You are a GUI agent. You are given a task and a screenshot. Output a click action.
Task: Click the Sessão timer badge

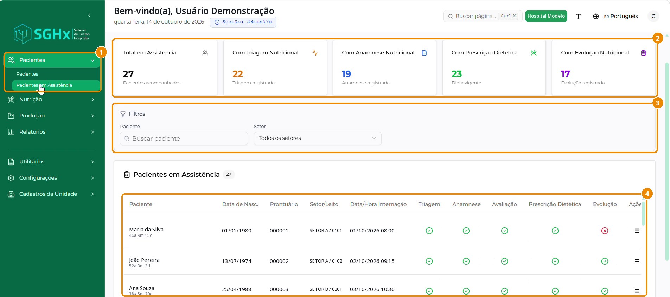(x=243, y=22)
